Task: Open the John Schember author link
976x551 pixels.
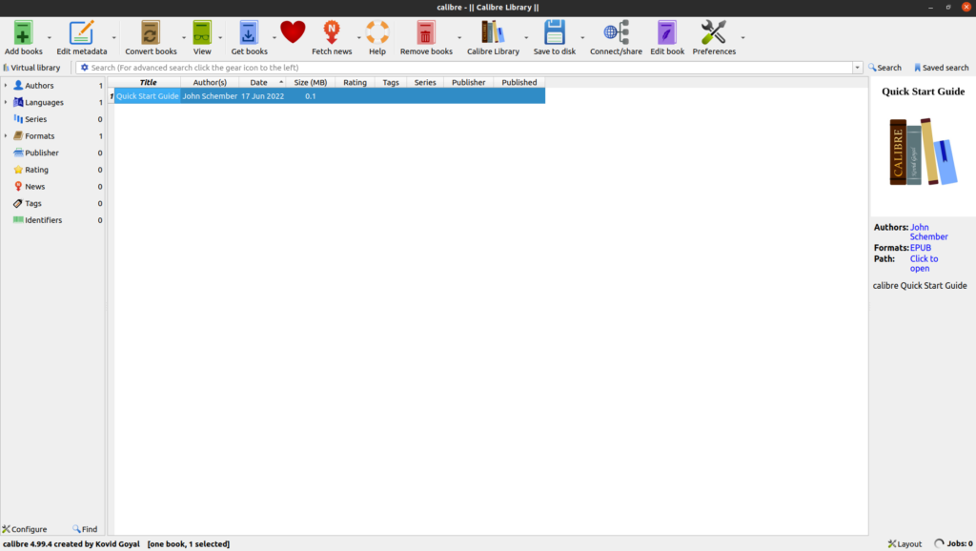Action: pyautogui.click(x=928, y=232)
